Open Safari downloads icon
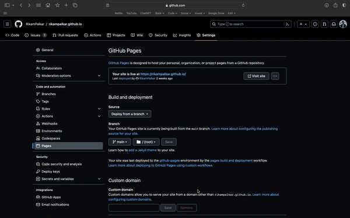350x218 pixels. pos(327,5)
